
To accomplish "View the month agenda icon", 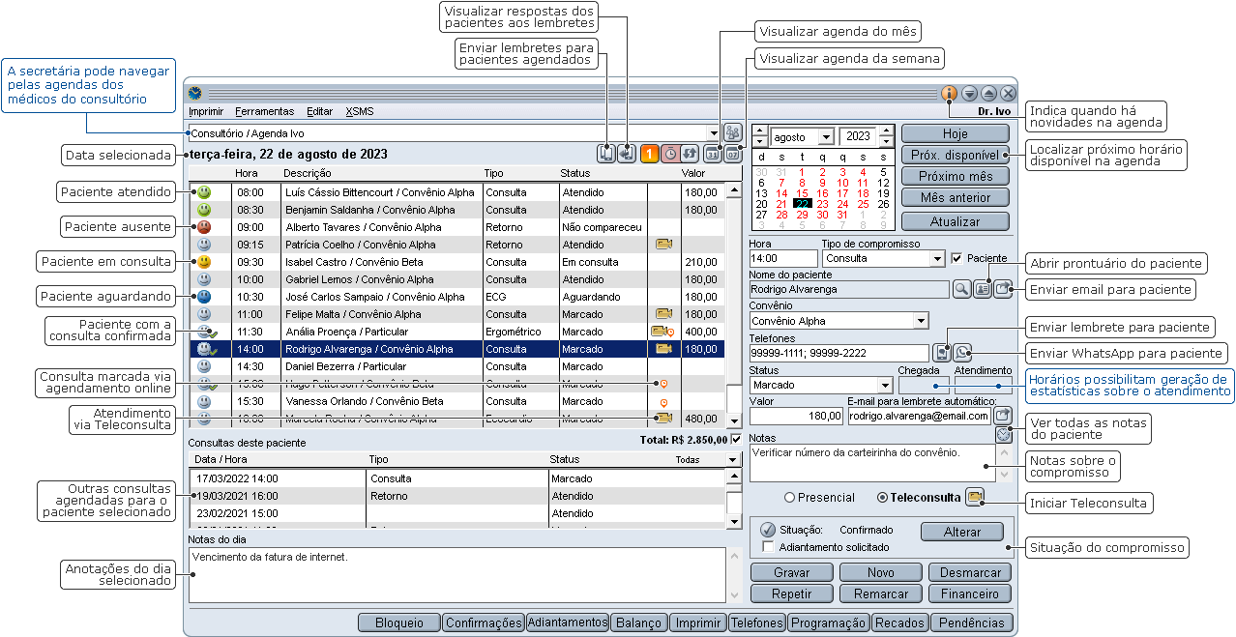I will [x=713, y=154].
